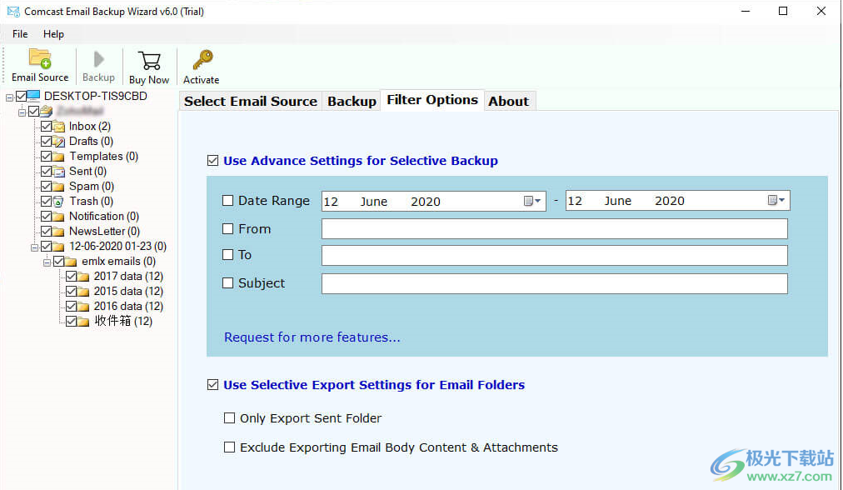
Task: Click the Templates folder icon
Action: [x=59, y=157]
